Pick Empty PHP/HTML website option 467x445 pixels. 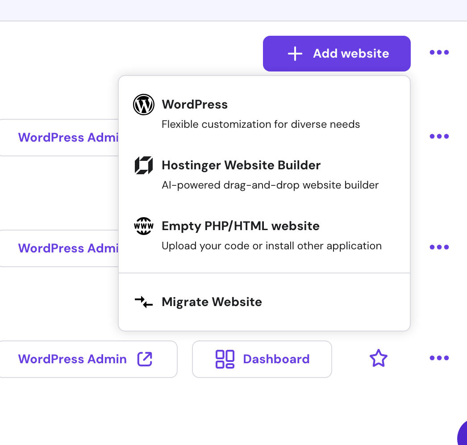click(264, 236)
